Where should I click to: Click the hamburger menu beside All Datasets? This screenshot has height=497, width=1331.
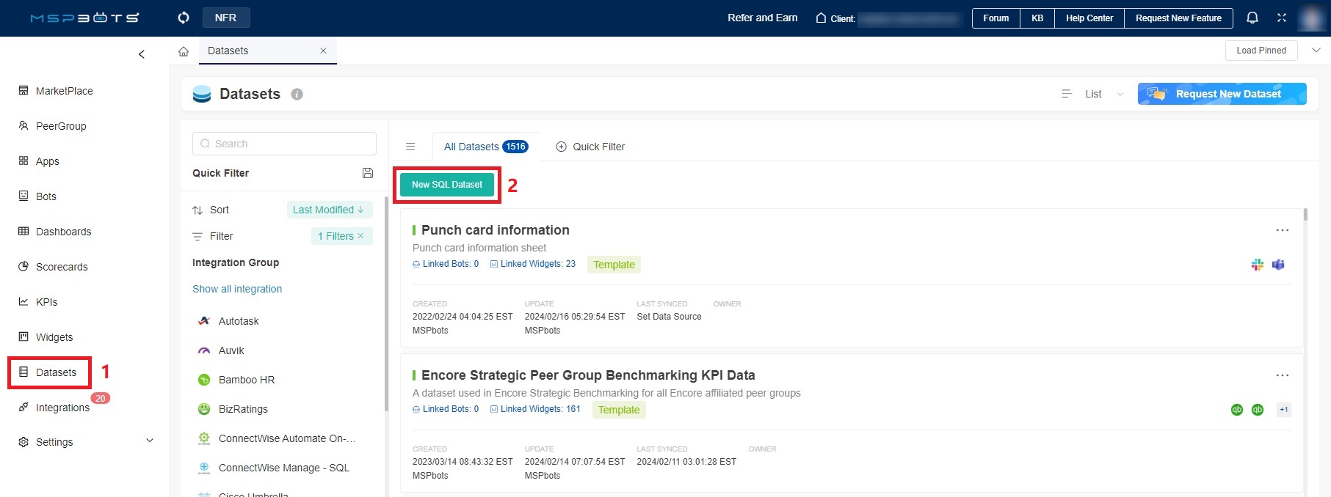click(x=410, y=147)
